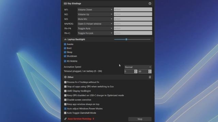This screenshot has width=218, height=122.
Task: Click the timeout on battery value field
Action: click(143, 72)
